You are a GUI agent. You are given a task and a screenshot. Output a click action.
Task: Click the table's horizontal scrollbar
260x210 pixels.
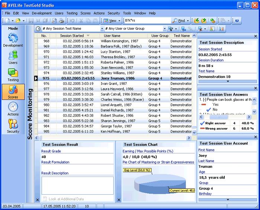pos(111,138)
